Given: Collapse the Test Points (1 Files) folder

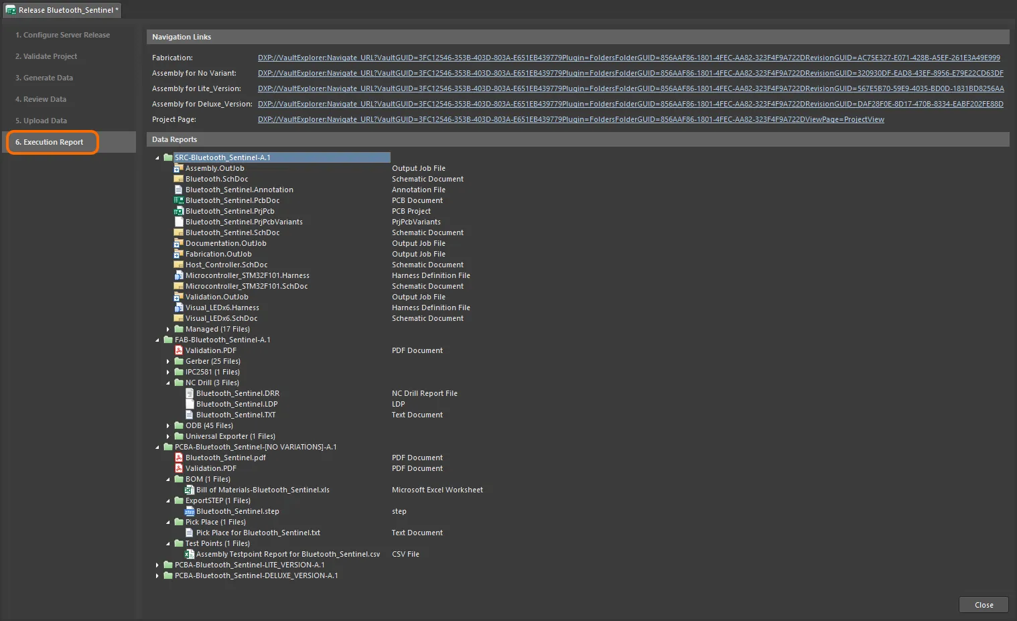Looking at the screenshot, I should 168,544.
